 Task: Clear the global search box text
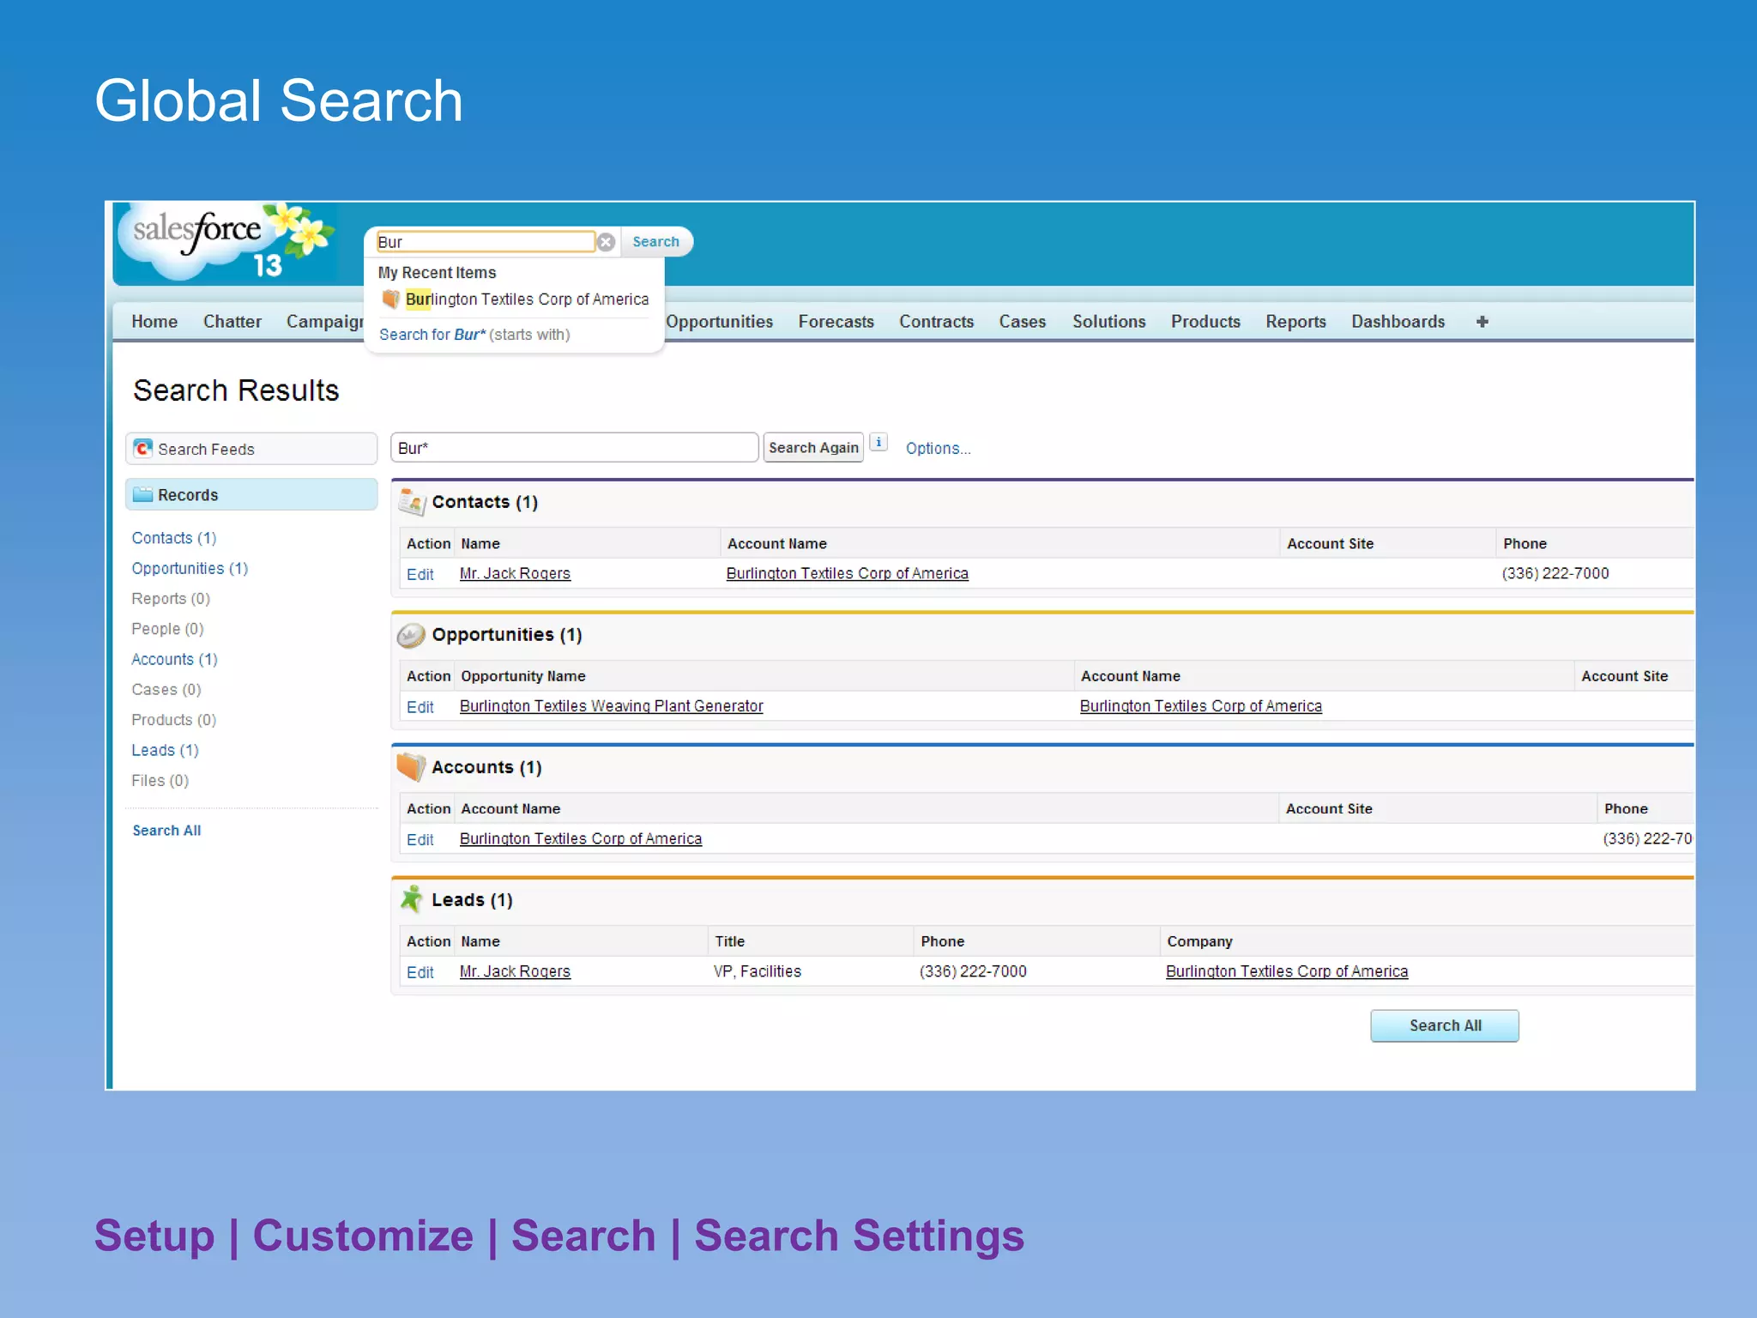(606, 242)
